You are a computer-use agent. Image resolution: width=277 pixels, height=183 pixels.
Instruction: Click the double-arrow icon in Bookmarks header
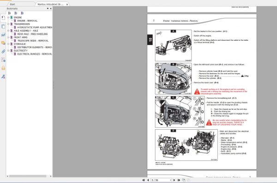[x=48, y=8]
